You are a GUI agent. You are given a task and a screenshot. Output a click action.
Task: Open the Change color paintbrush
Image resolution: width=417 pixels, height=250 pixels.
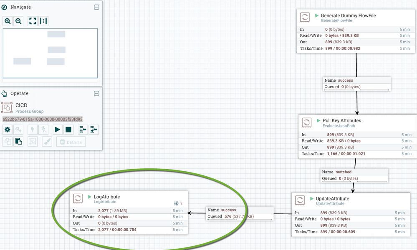(47, 141)
